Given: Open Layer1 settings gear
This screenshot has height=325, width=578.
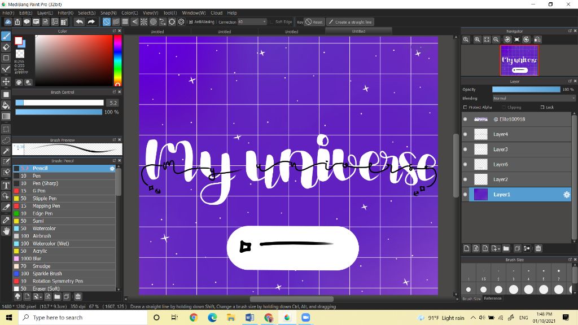Looking at the screenshot, I should click(x=567, y=195).
